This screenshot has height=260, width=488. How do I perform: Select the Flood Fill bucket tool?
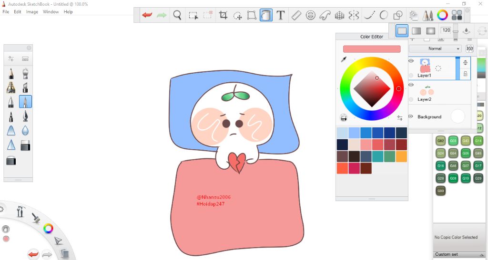click(x=266, y=15)
